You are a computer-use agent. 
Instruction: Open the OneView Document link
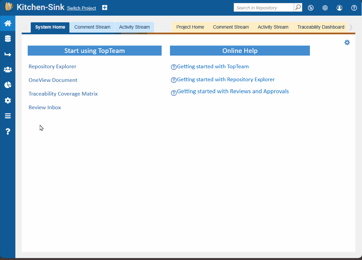[x=53, y=80]
